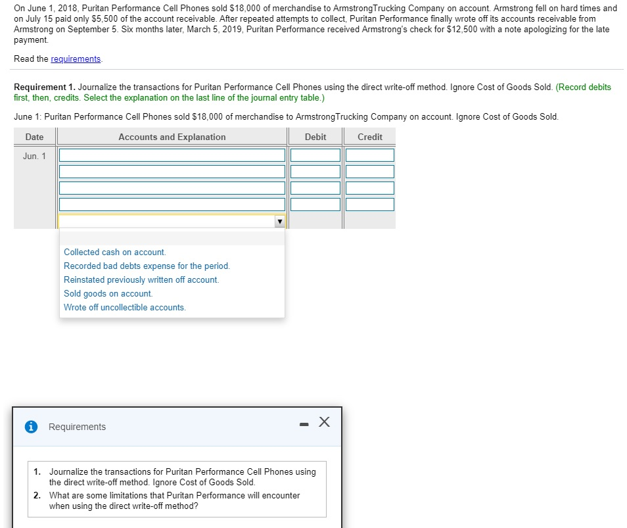Image resolution: width=627 pixels, height=528 pixels.
Task: Click the first Credit input field
Action: pyautogui.click(x=369, y=155)
